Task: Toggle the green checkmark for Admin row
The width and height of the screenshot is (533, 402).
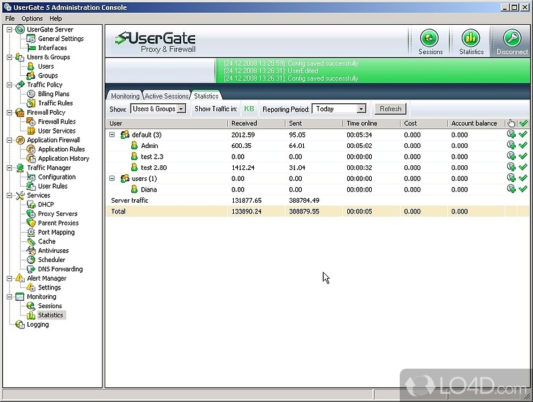Action: pyautogui.click(x=523, y=145)
